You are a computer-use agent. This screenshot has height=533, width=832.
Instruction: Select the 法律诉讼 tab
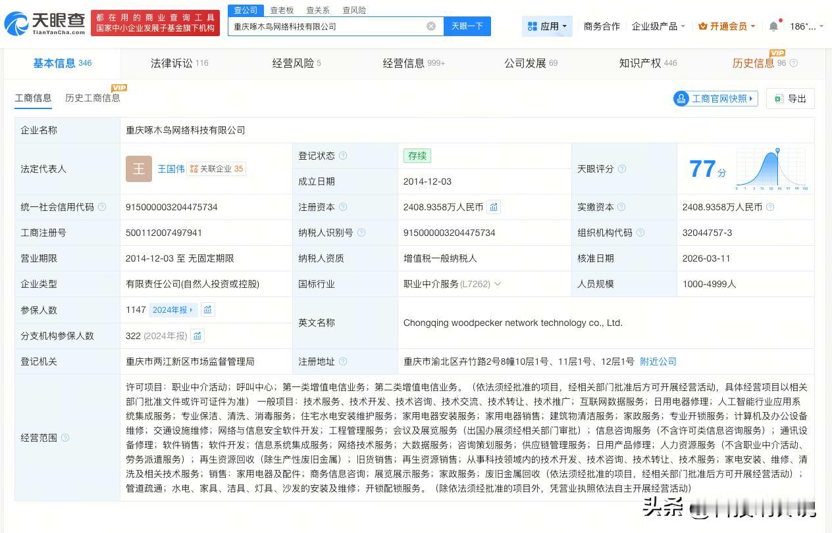click(x=179, y=63)
